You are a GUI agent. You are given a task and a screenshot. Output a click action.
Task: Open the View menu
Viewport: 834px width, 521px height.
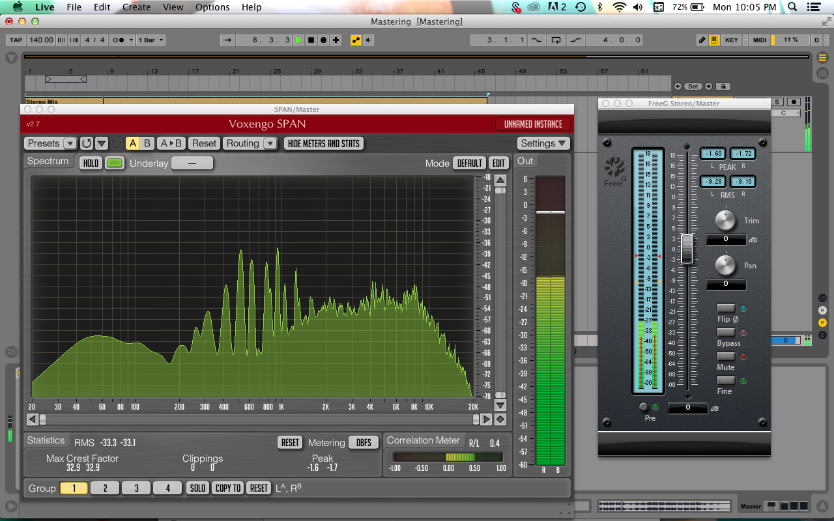click(x=173, y=7)
